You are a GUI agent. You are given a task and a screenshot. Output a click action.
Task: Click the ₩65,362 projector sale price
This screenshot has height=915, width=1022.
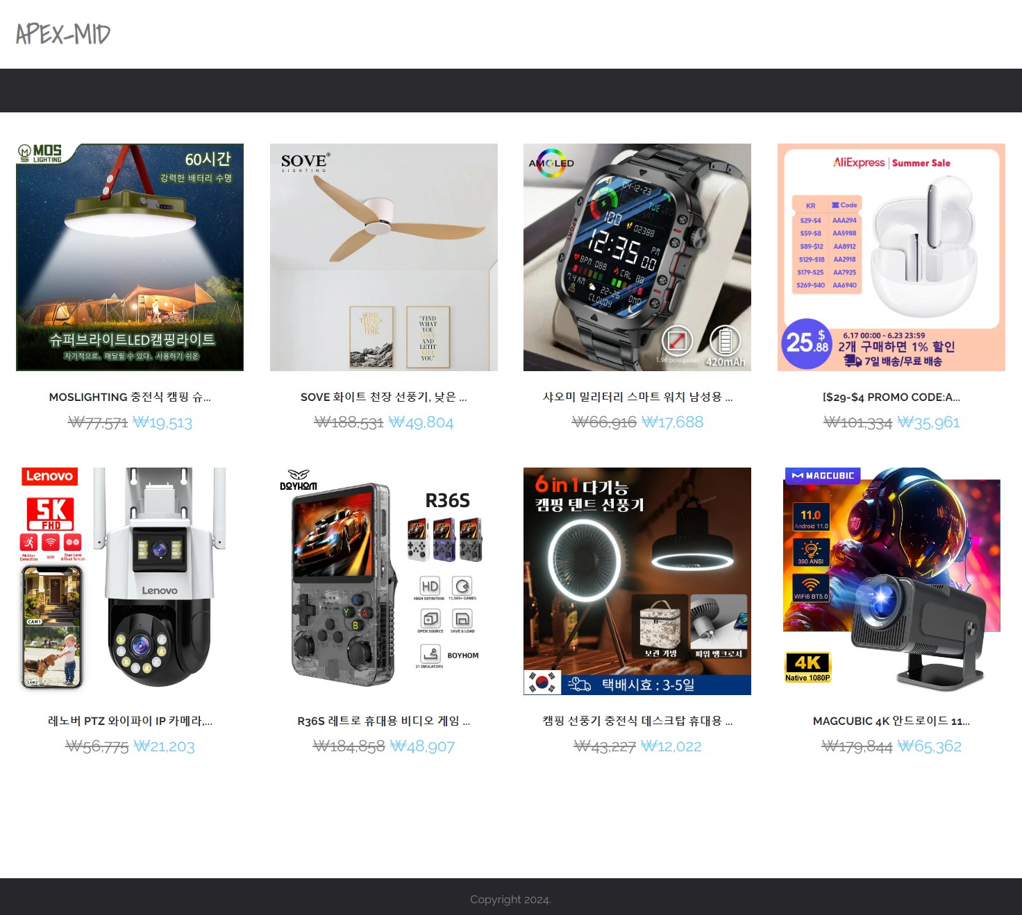coord(930,746)
